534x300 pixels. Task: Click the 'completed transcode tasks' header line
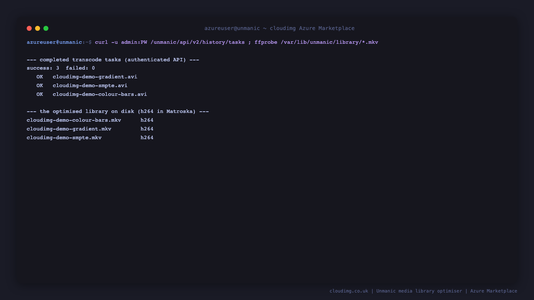click(x=113, y=60)
